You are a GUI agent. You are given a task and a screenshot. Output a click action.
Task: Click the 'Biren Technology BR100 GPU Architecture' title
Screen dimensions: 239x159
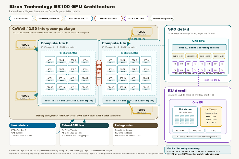point(62,7)
